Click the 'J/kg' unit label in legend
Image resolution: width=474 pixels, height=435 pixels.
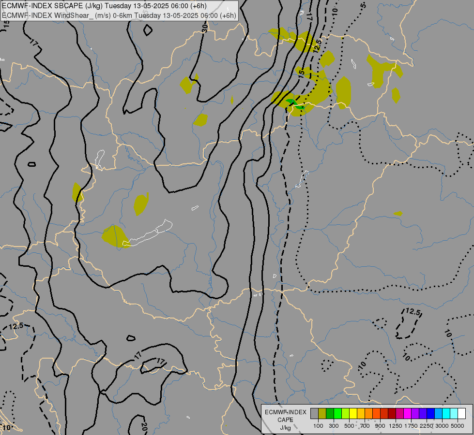pos(285,428)
